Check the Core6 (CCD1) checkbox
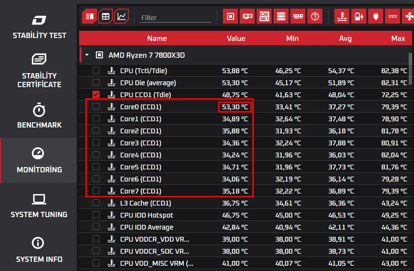 (x=96, y=179)
